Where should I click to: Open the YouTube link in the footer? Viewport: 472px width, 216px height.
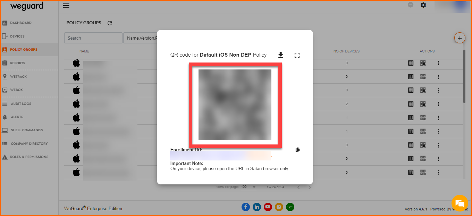click(268, 207)
